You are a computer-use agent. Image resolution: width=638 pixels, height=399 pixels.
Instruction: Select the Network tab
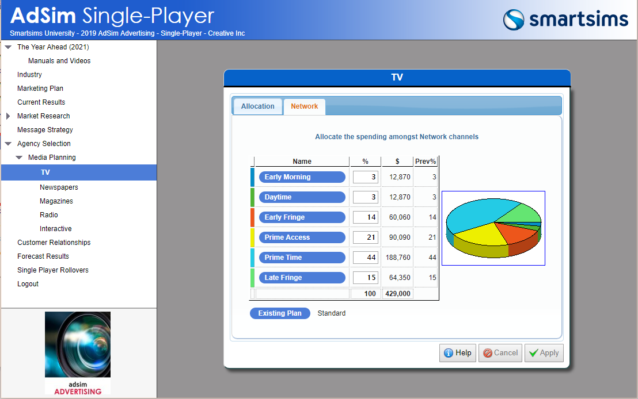304,106
